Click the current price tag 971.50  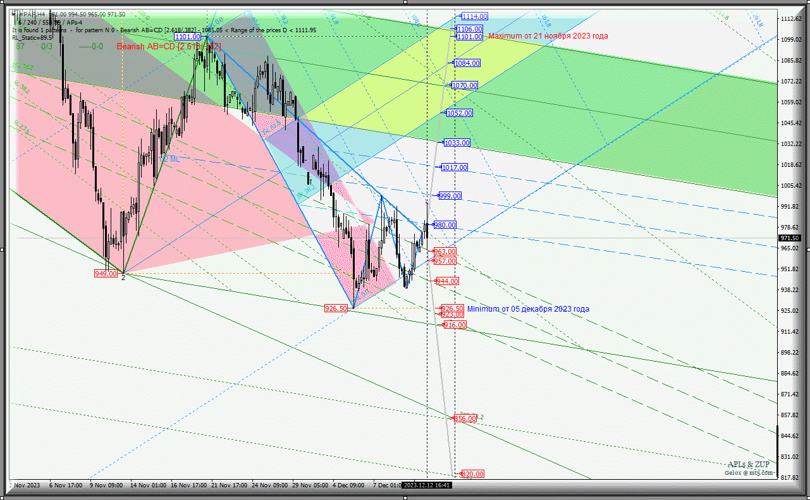[x=789, y=238]
